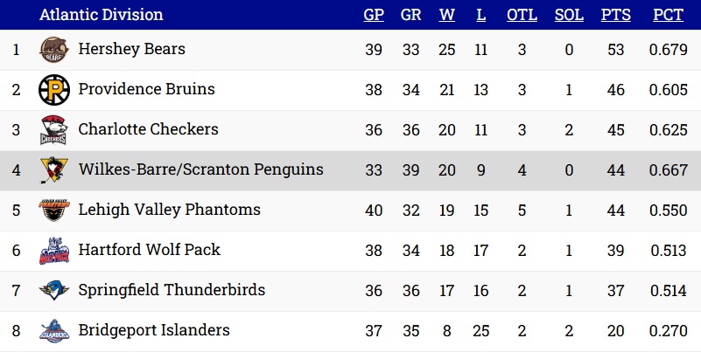
Task: Select the Charlotte Checkers logo
Action: click(x=53, y=130)
